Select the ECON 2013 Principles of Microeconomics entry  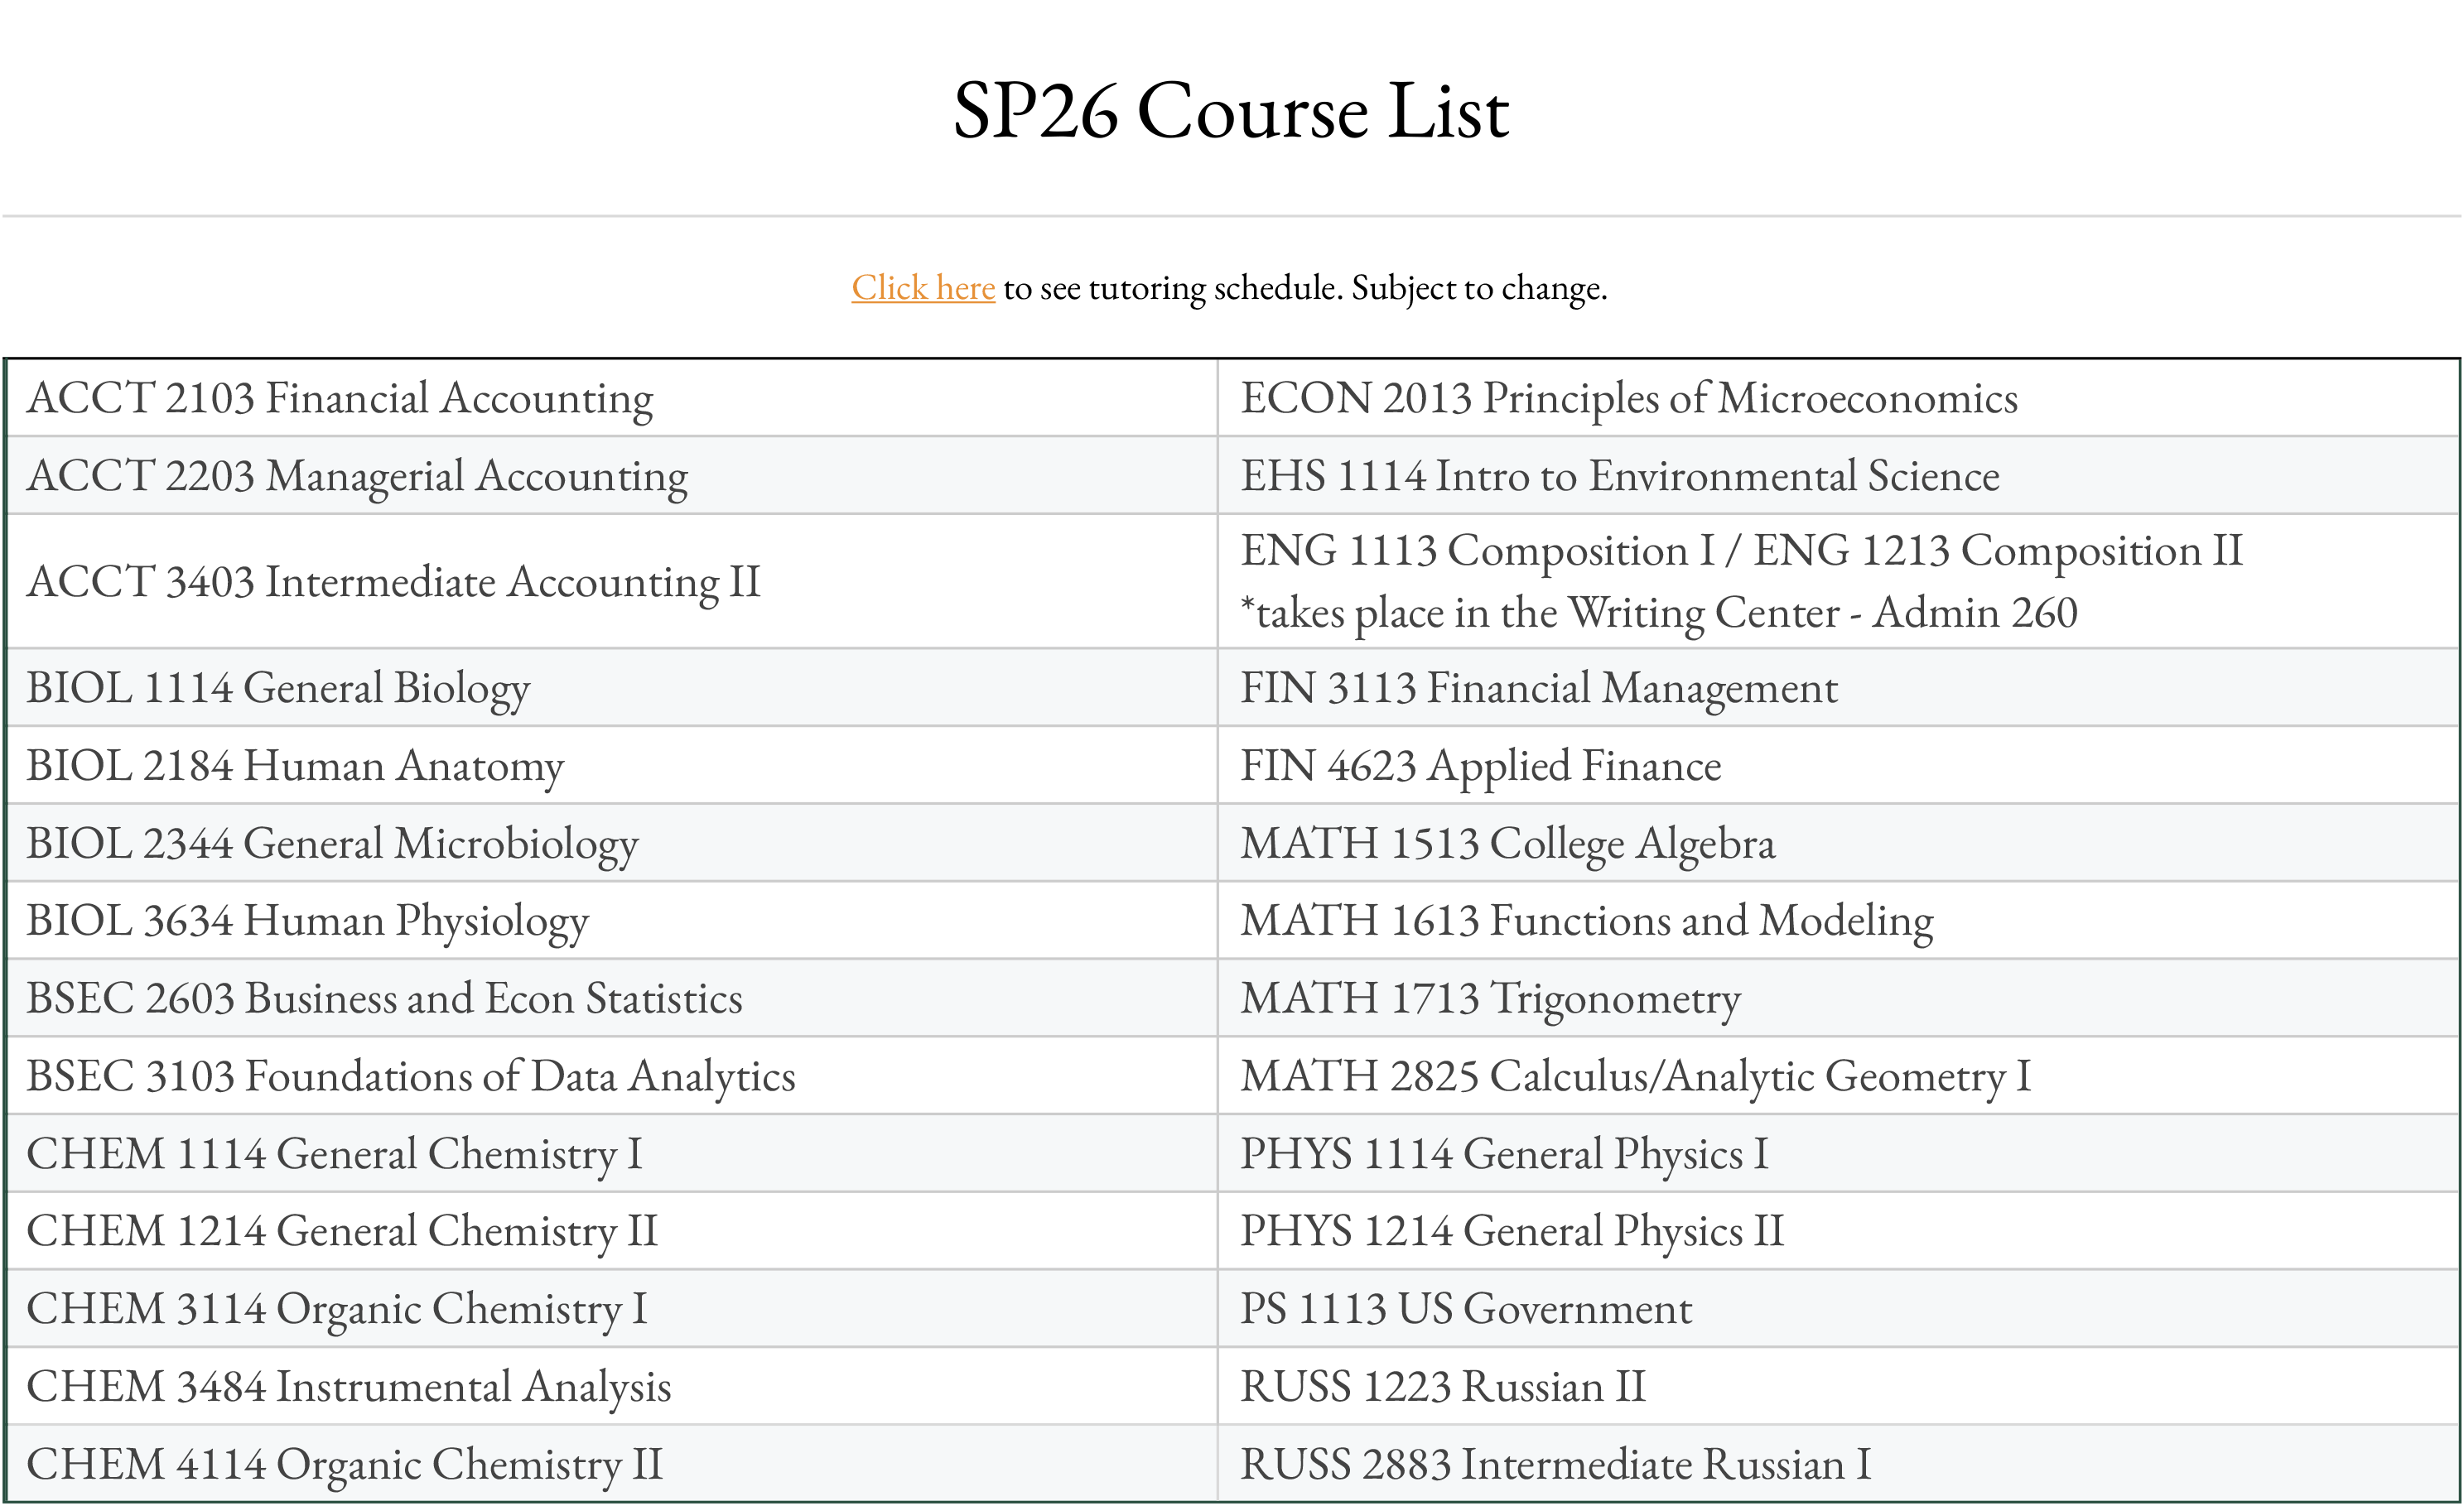1629,397
